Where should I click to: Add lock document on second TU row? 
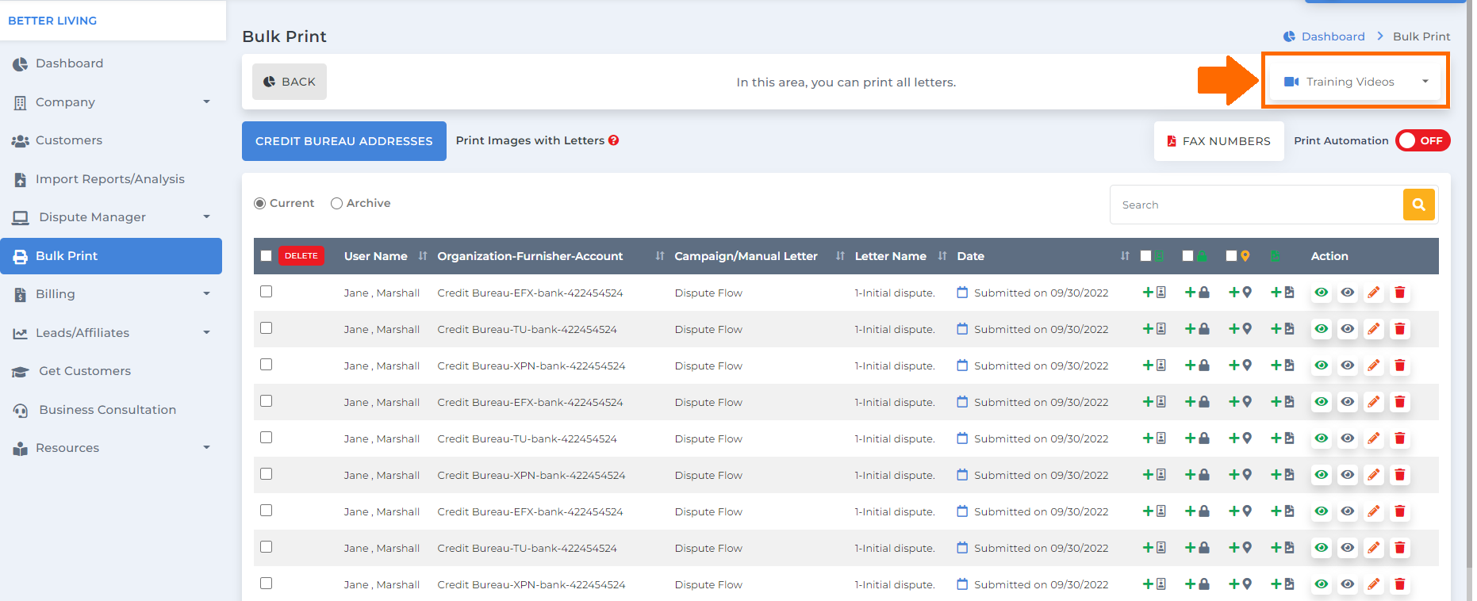[1197, 438]
